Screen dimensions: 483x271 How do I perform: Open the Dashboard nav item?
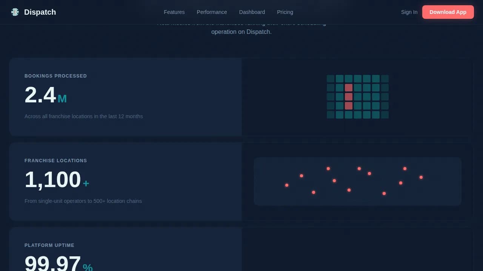pyautogui.click(x=252, y=12)
